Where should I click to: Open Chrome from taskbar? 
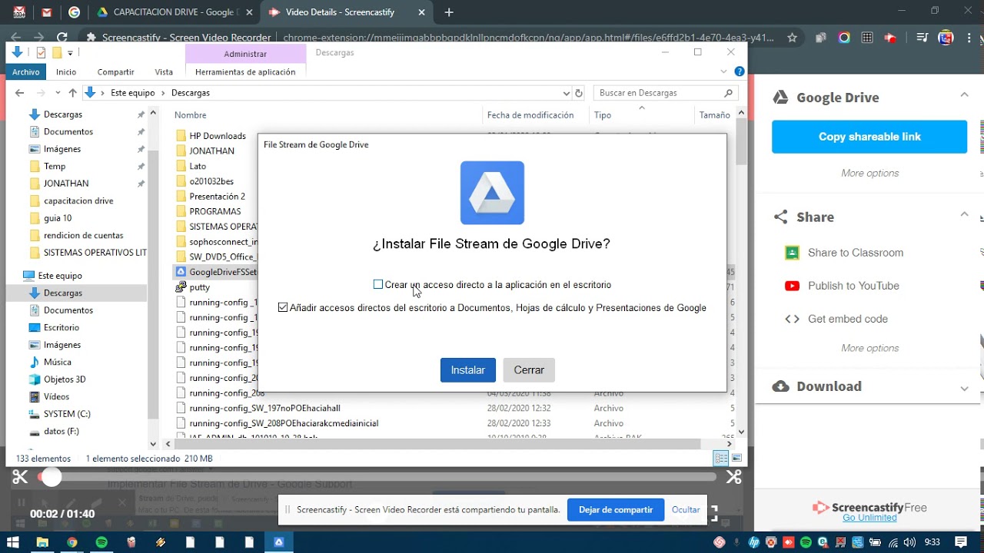(x=71, y=542)
